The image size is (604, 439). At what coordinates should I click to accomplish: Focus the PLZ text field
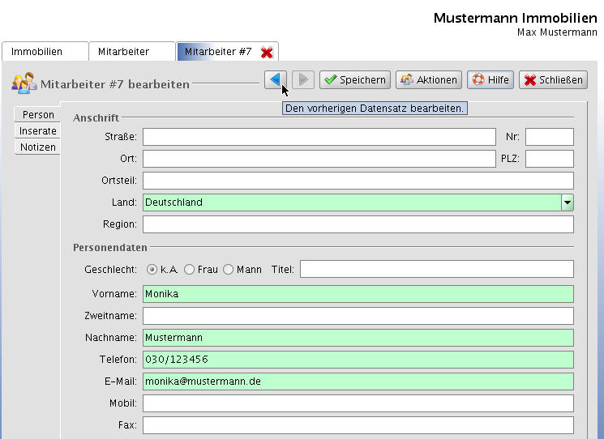coord(549,159)
